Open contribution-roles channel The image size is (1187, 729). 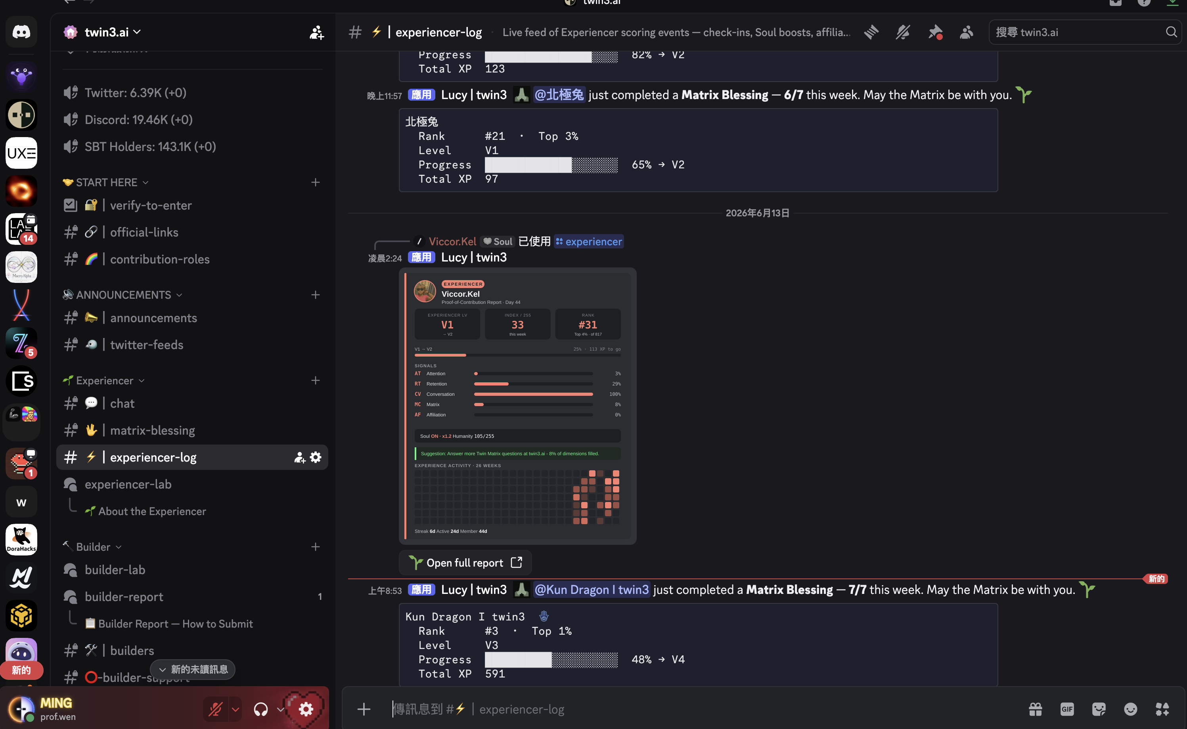tap(192, 260)
